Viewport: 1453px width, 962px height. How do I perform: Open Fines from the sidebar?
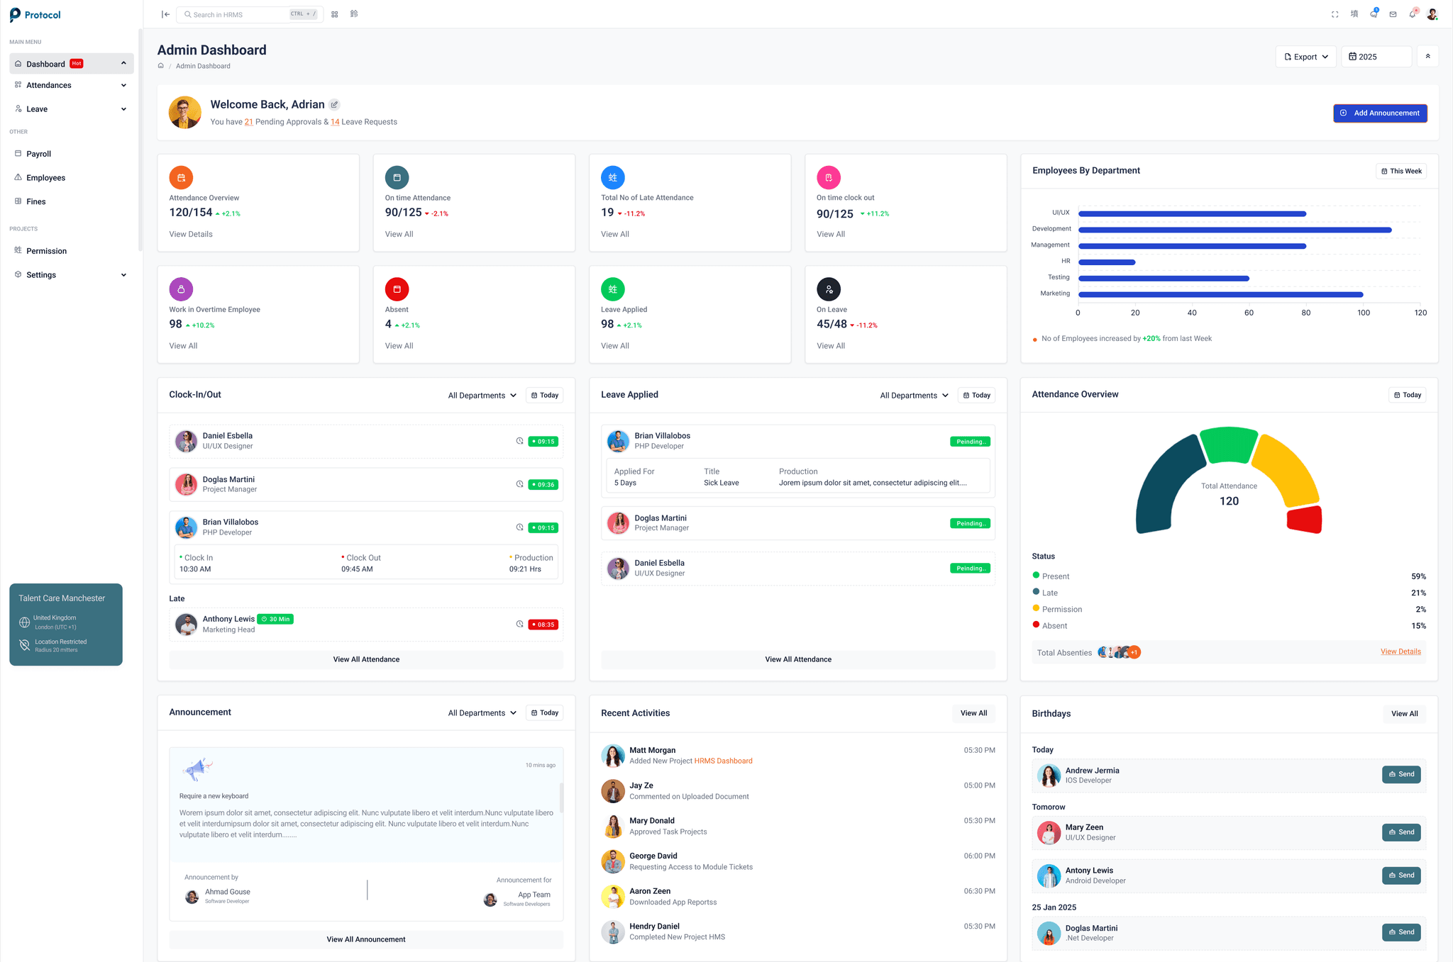(x=35, y=201)
